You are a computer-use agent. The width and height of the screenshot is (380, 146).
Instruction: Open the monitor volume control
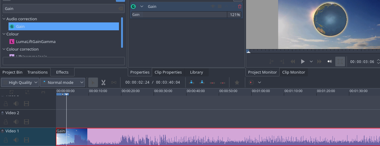[x=329, y=61]
